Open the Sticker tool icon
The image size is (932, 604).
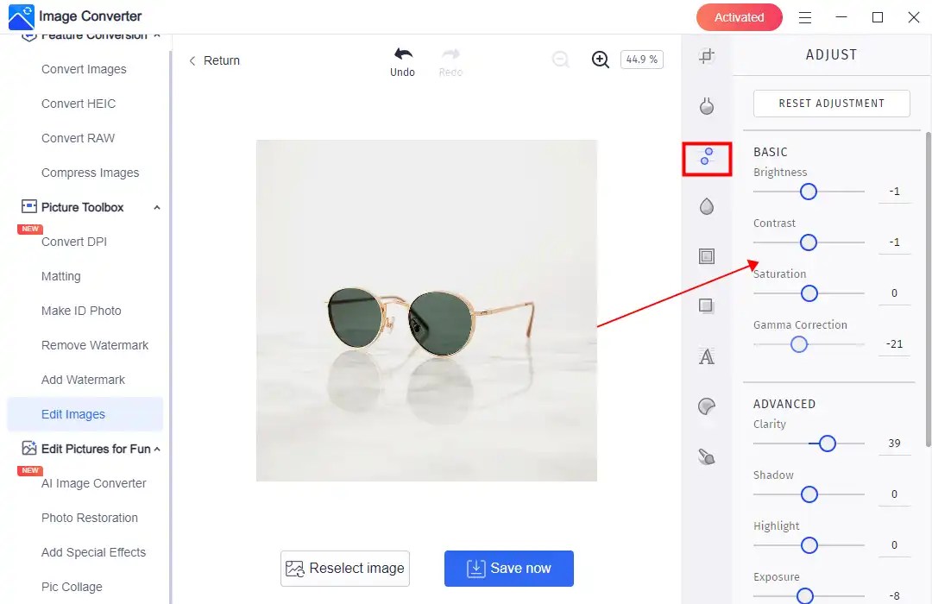pyautogui.click(x=707, y=406)
